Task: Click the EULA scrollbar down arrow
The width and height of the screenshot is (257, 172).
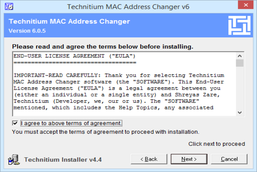Action: [240, 113]
